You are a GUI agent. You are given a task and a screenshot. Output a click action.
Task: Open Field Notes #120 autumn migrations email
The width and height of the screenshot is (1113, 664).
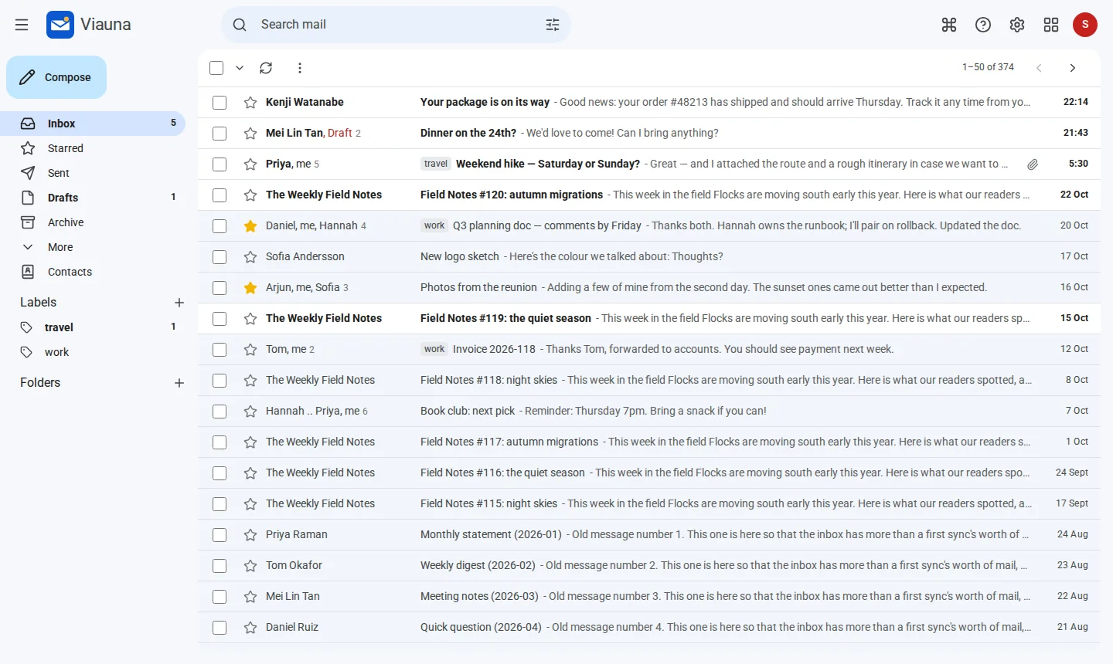point(649,195)
